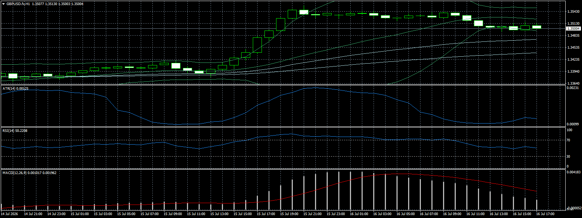Click the RSI scale level 70

(569, 140)
